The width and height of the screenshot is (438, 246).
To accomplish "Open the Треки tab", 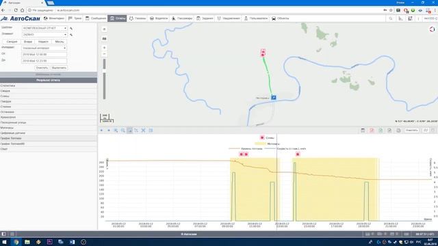I will click(x=75, y=18).
